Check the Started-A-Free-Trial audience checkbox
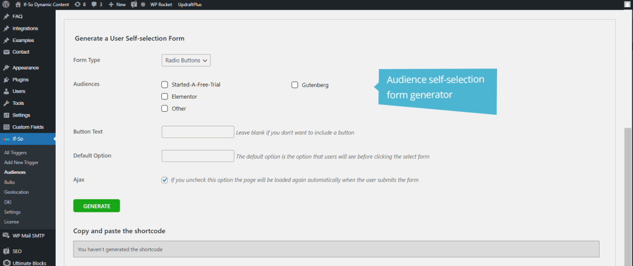 pos(164,85)
